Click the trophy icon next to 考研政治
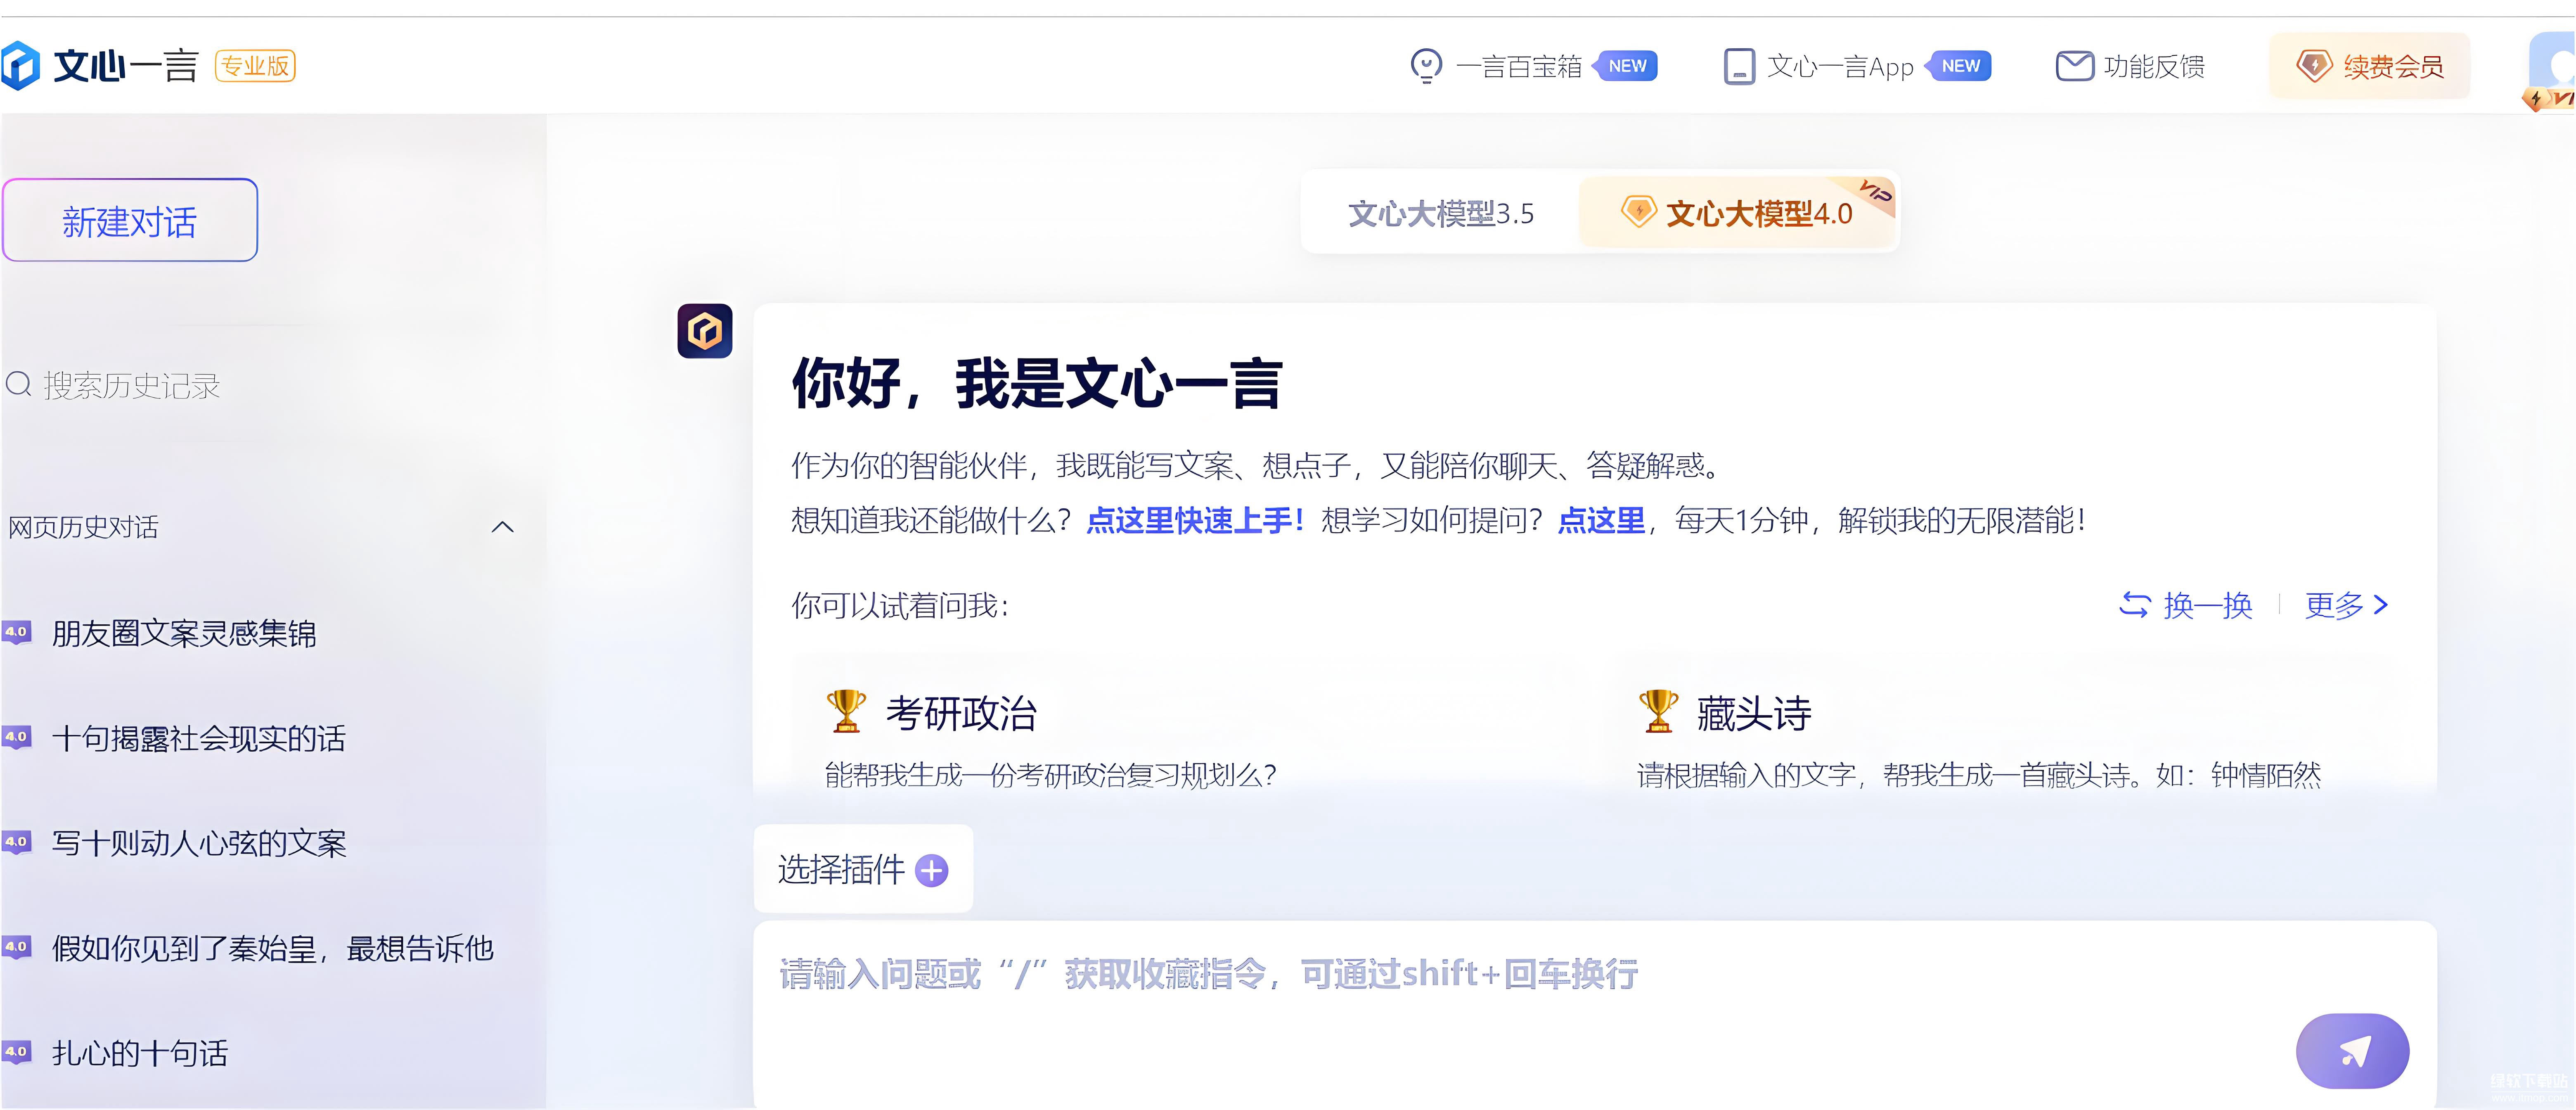The height and width of the screenshot is (1110, 2576). pos(846,711)
